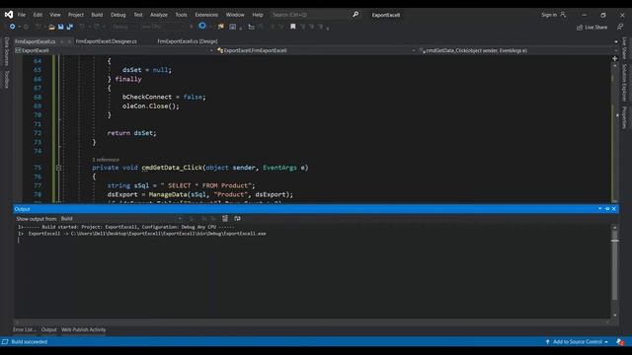The width and height of the screenshot is (632, 355).
Task: Open the Properties side tab
Action: click(x=624, y=117)
